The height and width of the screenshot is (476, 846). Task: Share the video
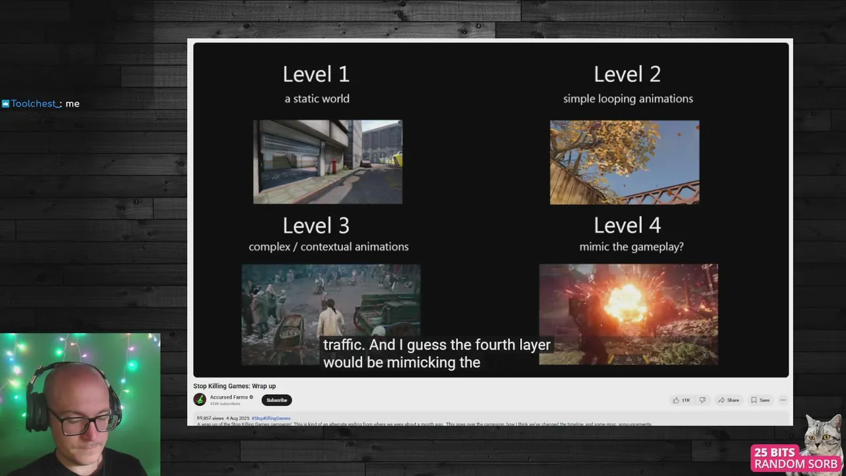(x=728, y=400)
